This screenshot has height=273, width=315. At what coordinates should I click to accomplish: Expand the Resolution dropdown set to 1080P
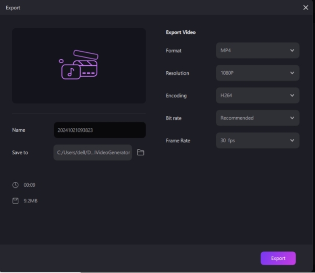258,73
